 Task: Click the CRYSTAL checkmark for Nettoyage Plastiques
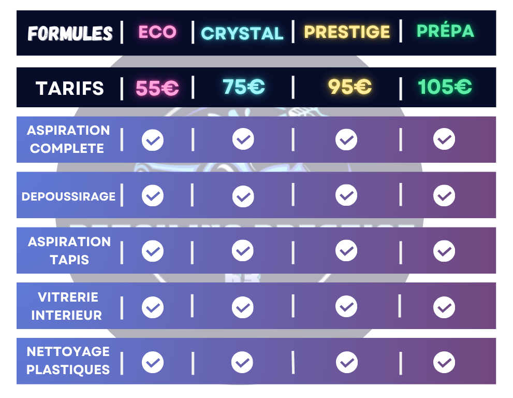pos(243,362)
